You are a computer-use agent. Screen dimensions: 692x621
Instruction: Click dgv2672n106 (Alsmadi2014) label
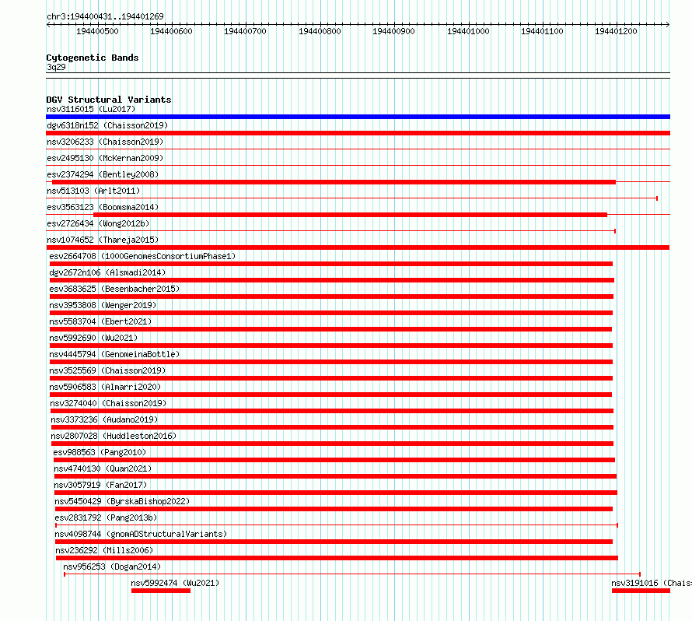[x=107, y=272]
